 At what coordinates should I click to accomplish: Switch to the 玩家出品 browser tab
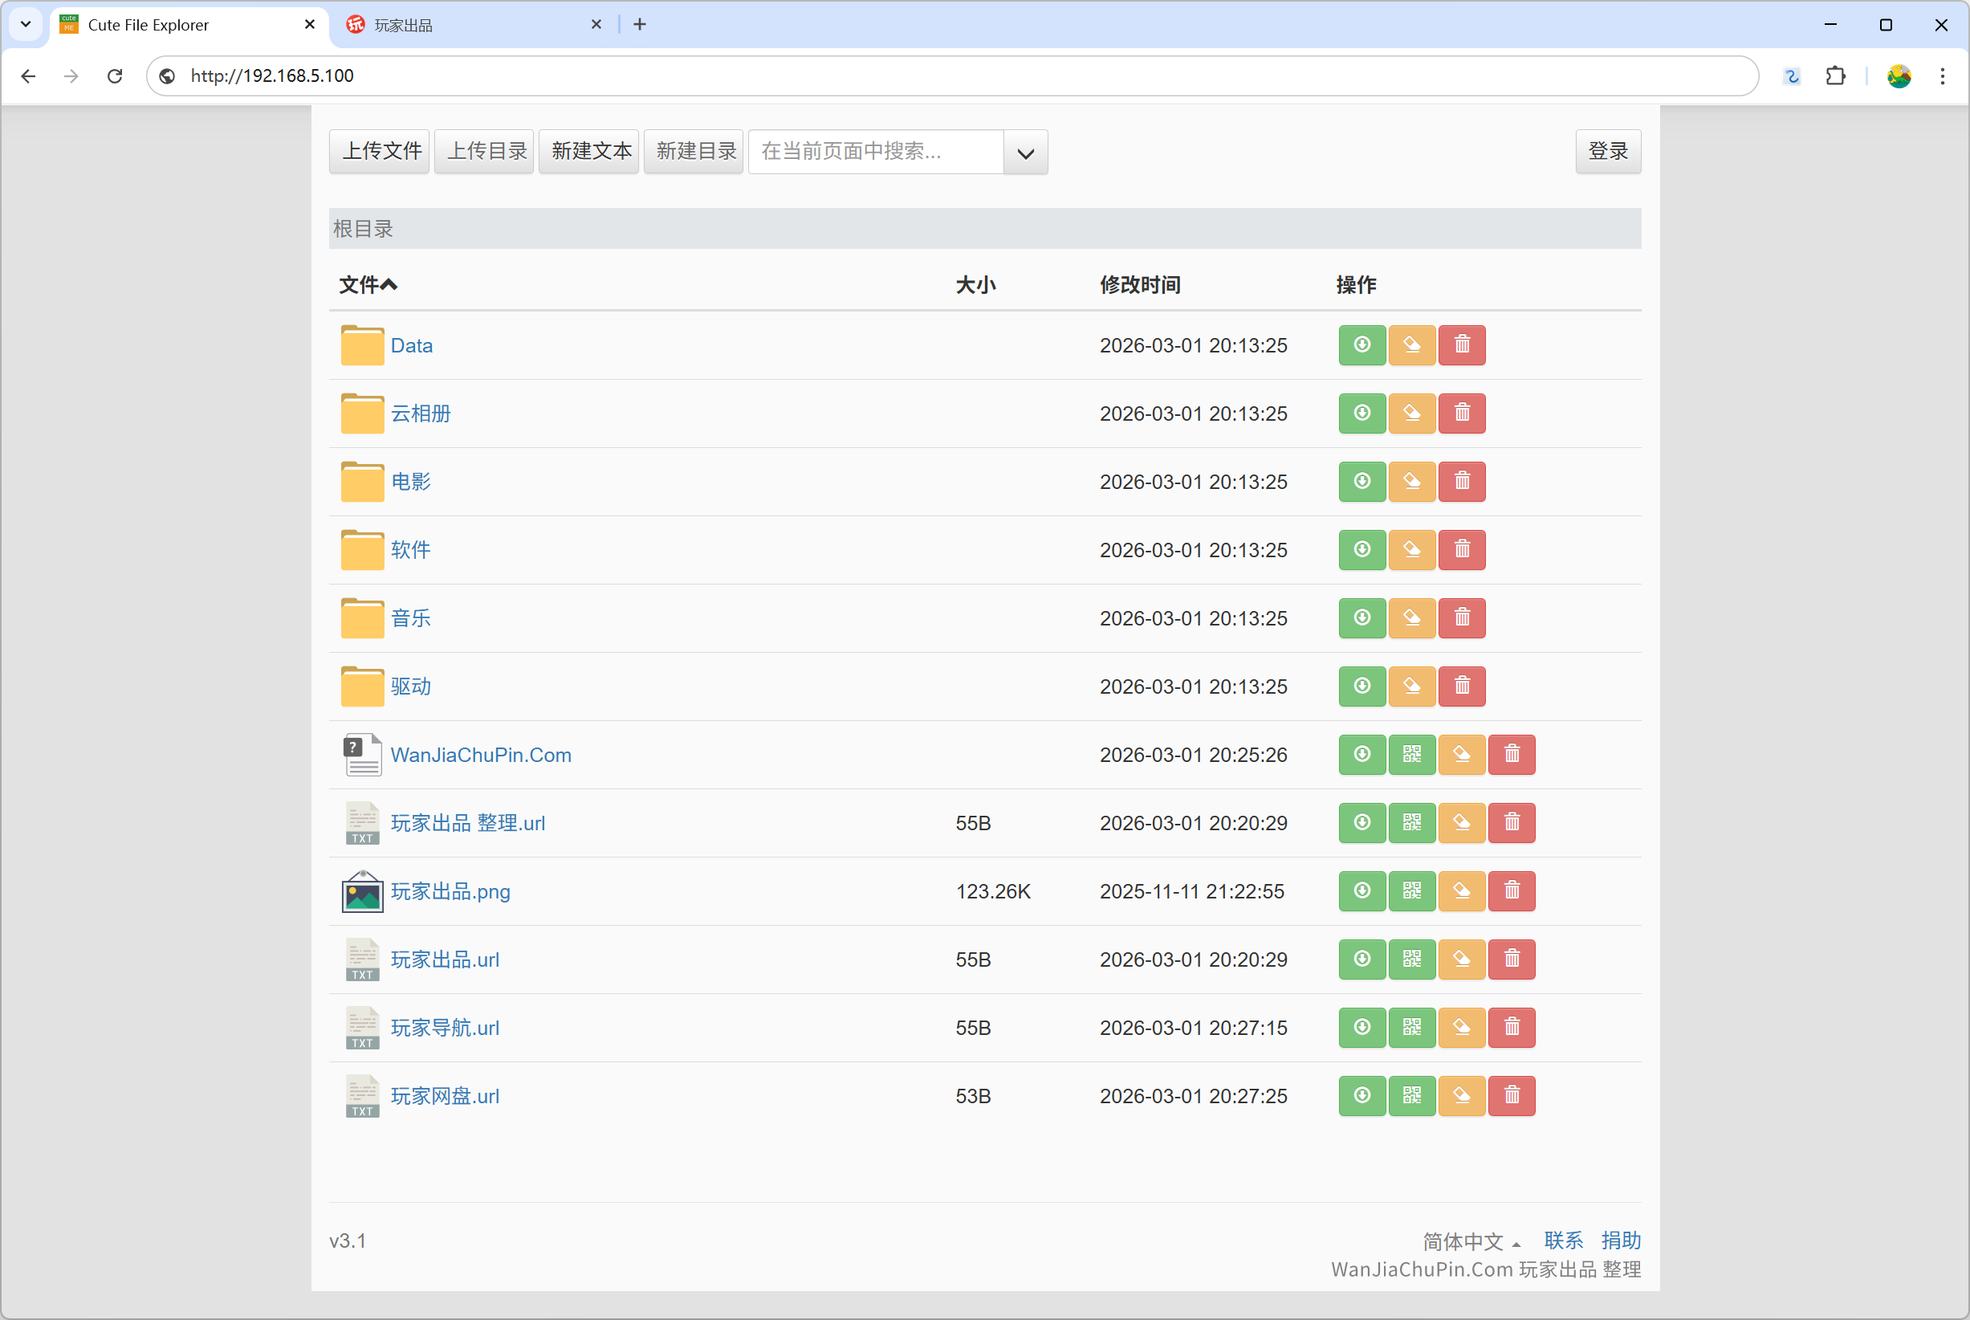coord(402,24)
